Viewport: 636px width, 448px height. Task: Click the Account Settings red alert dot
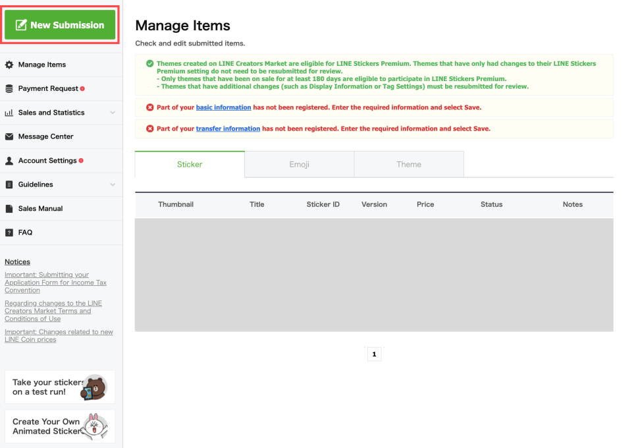(81, 160)
